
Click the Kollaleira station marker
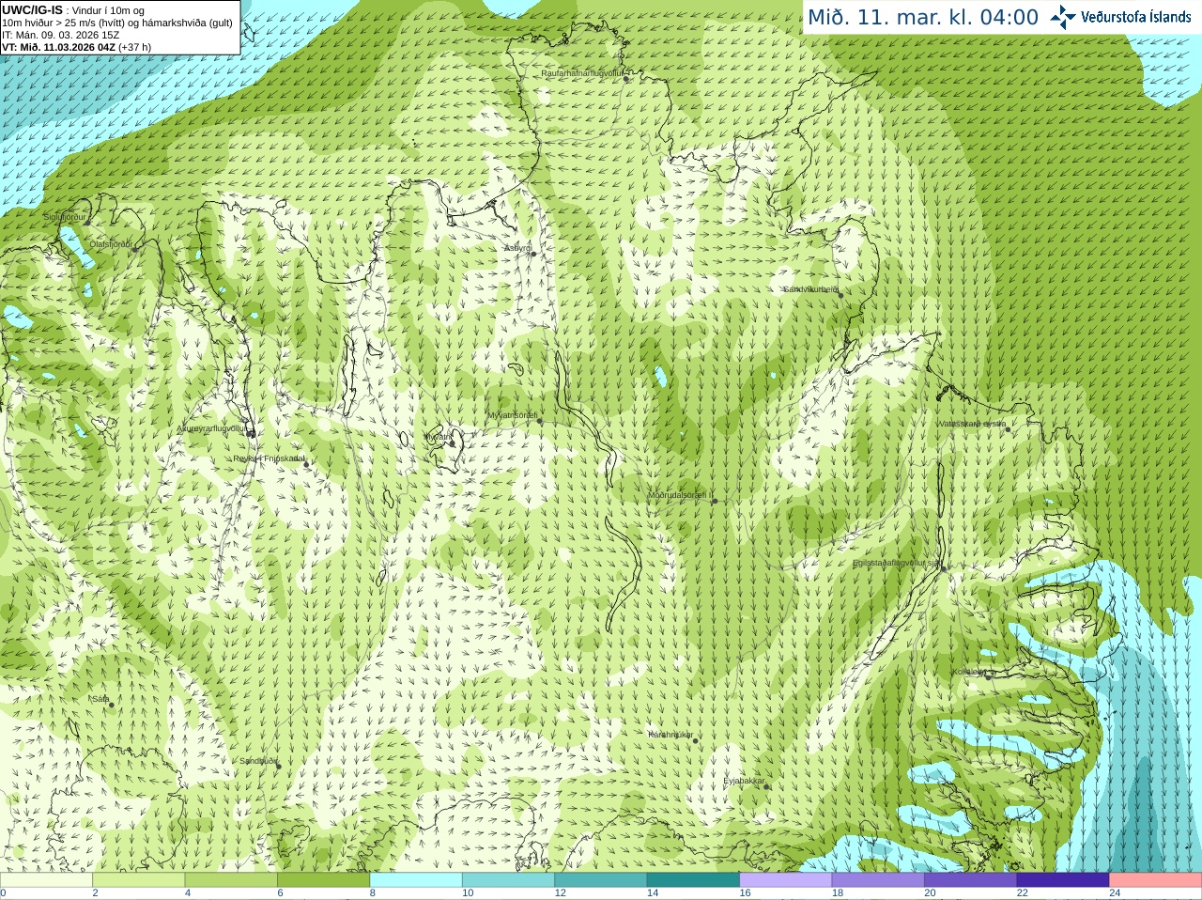tap(988, 675)
